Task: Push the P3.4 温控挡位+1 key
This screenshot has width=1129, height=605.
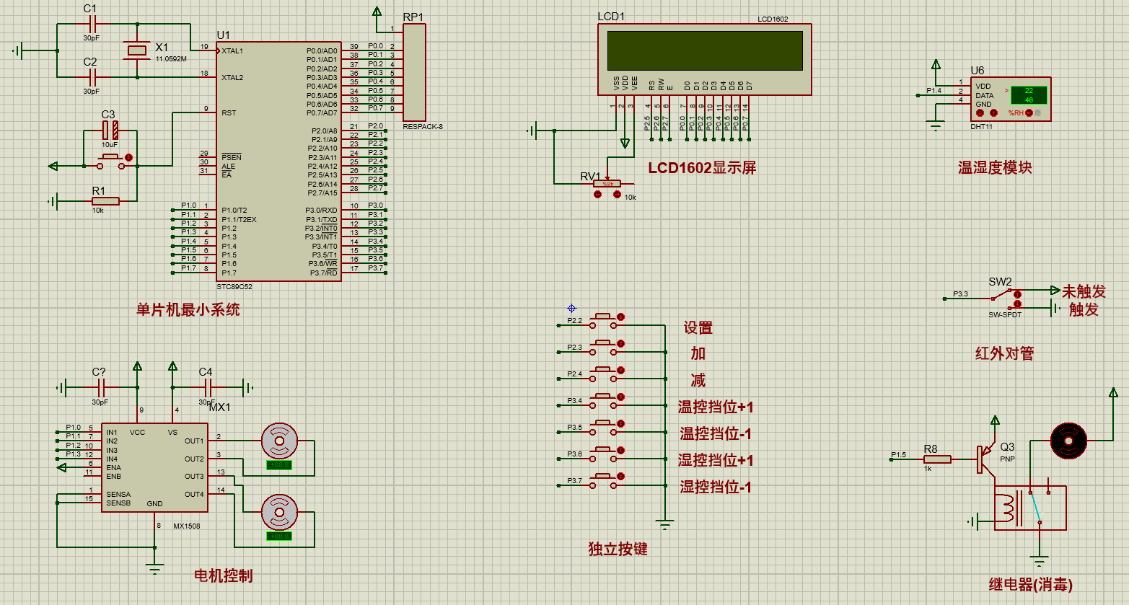Action: pos(604,401)
